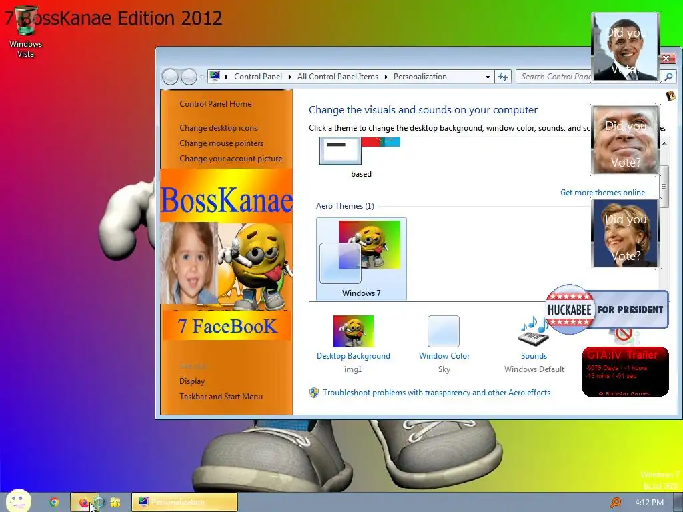Open Sounds music notes icon
The height and width of the screenshot is (512, 683).
533,331
